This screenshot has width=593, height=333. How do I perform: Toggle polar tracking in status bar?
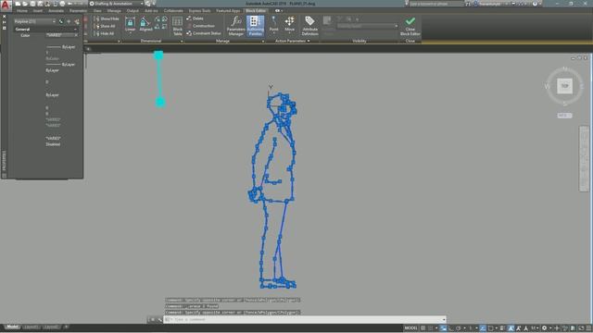pyautogui.click(x=458, y=328)
